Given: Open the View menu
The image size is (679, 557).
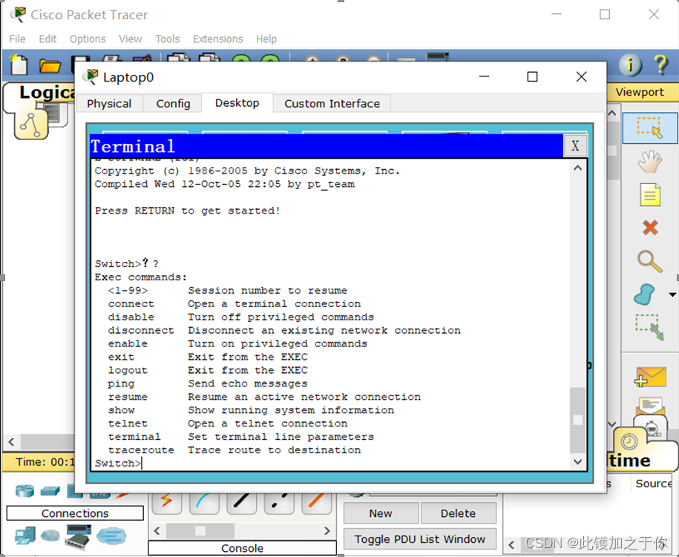Looking at the screenshot, I should (131, 39).
